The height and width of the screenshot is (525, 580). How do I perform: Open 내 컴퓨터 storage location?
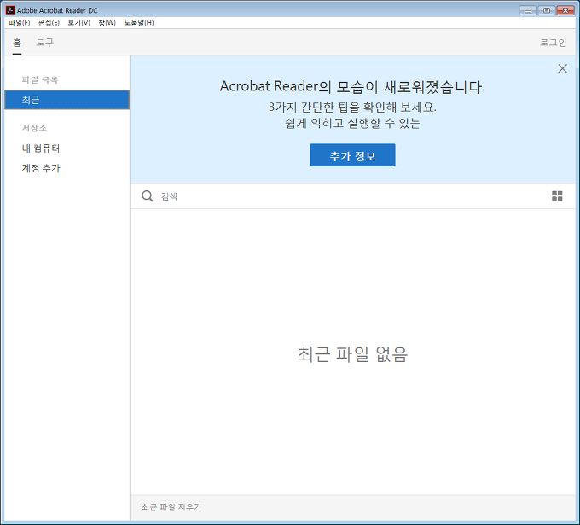pos(41,149)
